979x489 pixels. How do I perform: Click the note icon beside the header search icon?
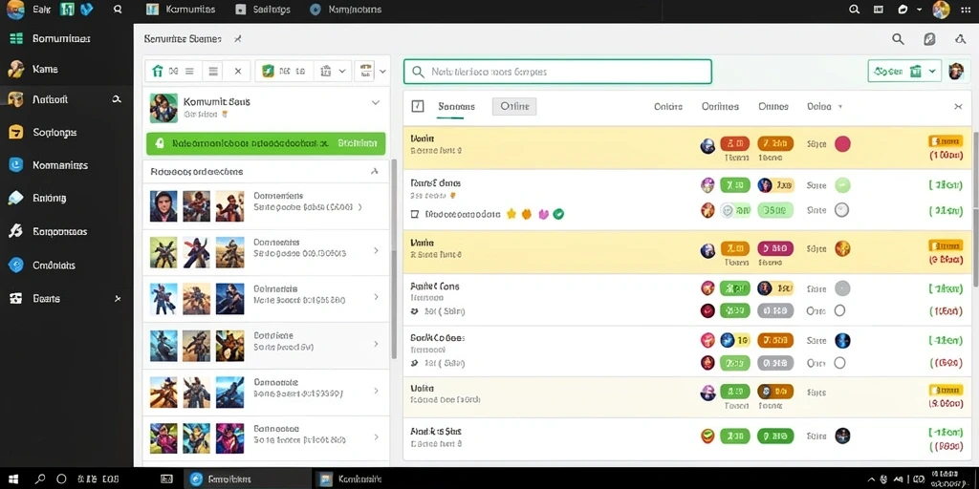tap(929, 38)
